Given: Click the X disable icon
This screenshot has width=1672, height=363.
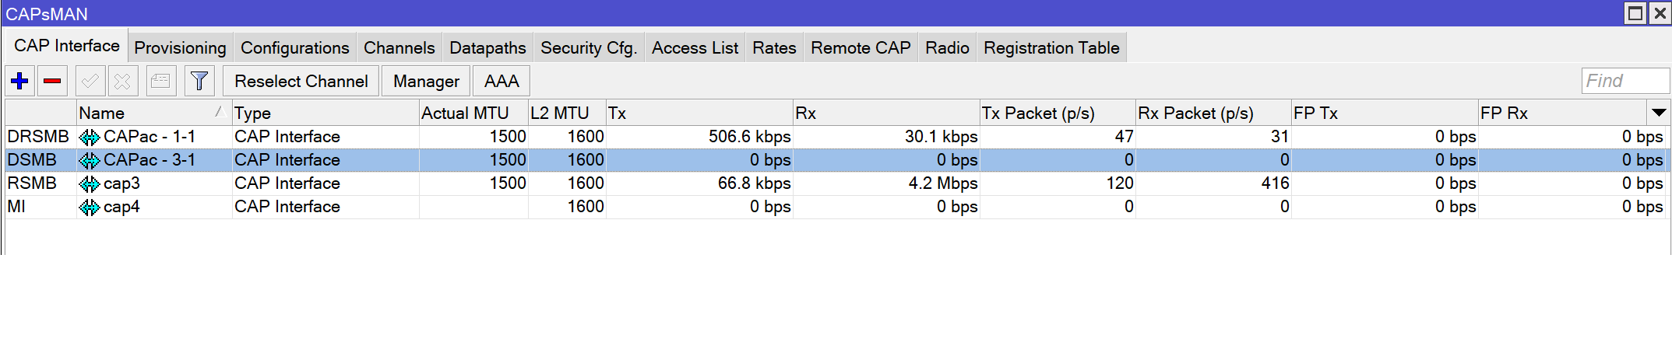Looking at the screenshot, I should click(122, 81).
